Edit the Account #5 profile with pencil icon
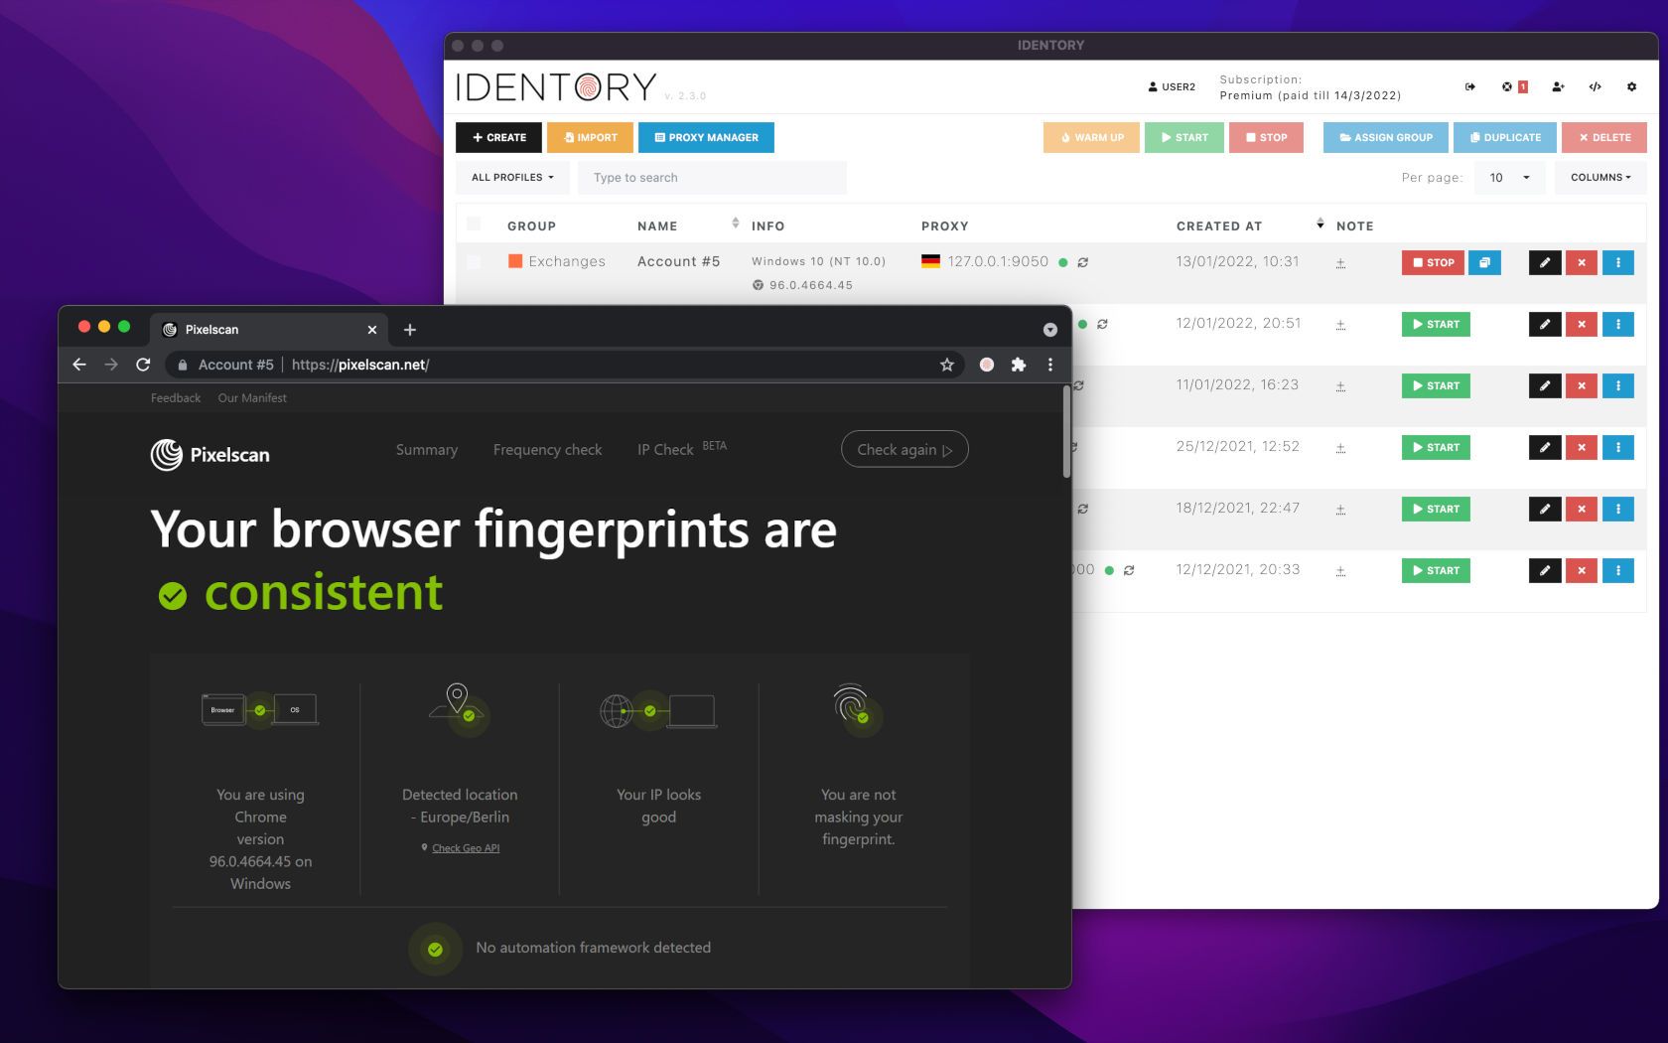1668x1043 pixels. click(1544, 263)
